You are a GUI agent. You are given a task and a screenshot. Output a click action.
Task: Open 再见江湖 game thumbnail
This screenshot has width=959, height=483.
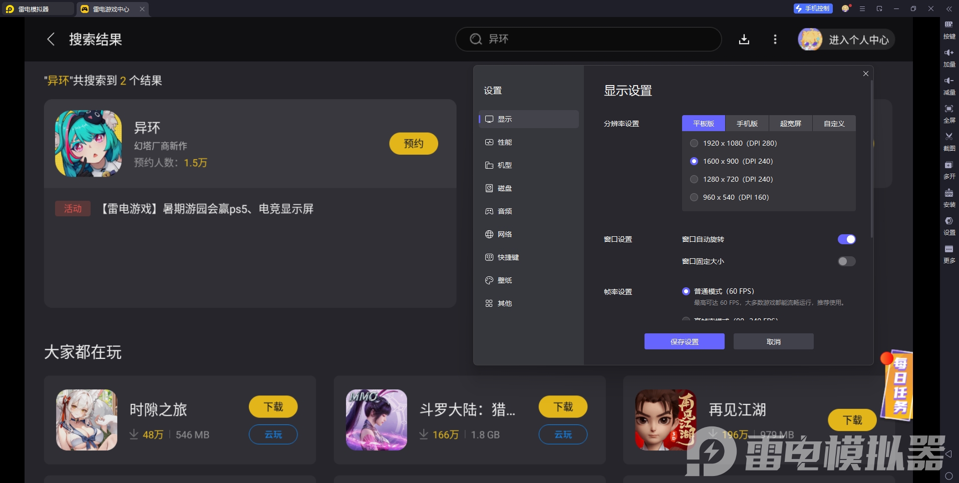[666, 420]
